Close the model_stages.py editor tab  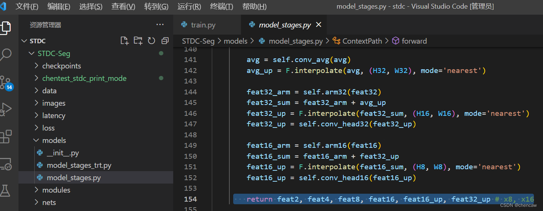(318, 25)
